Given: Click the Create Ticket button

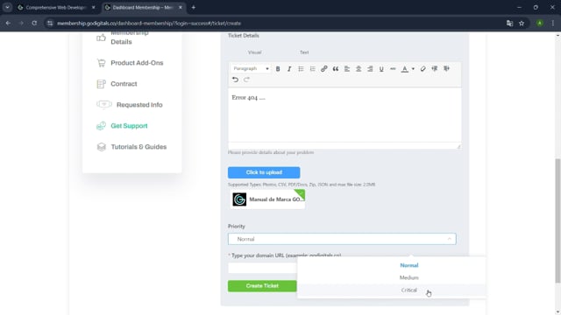Looking at the screenshot, I should point(262,286).
